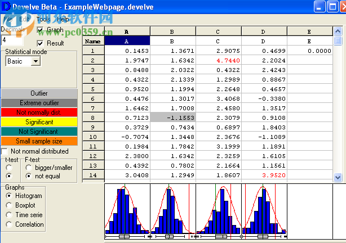Select the Correlation graph option
The image size is (346, 243).
tap(9, 224)
